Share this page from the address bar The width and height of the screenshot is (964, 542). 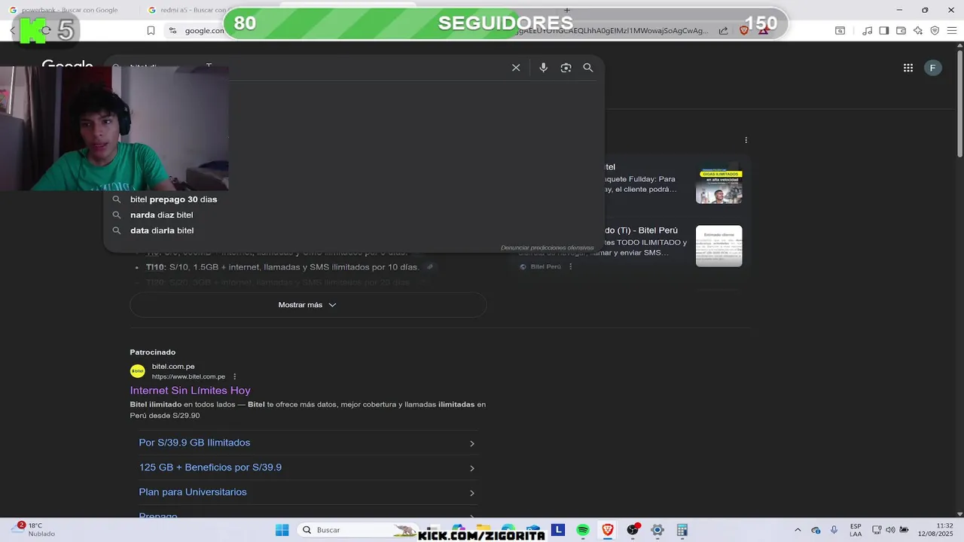click(723, 31)
